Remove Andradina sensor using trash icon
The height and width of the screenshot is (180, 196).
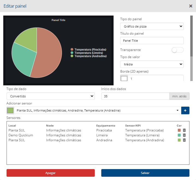(x=184, y=140)
